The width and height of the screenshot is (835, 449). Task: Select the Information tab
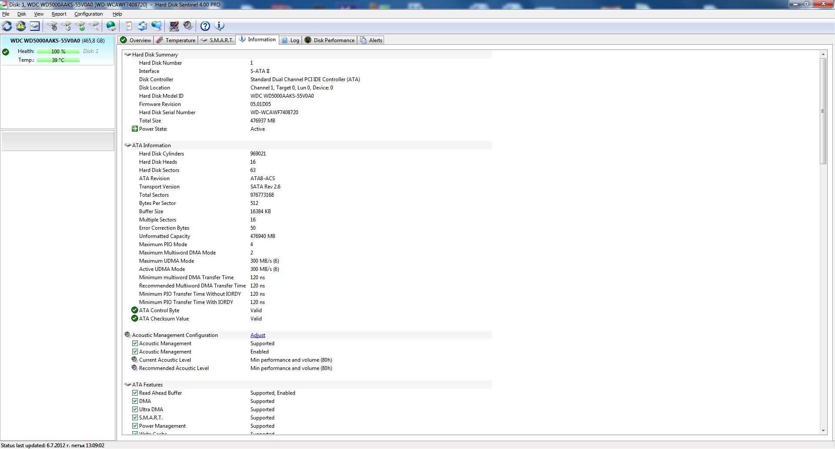pos(257,40)
